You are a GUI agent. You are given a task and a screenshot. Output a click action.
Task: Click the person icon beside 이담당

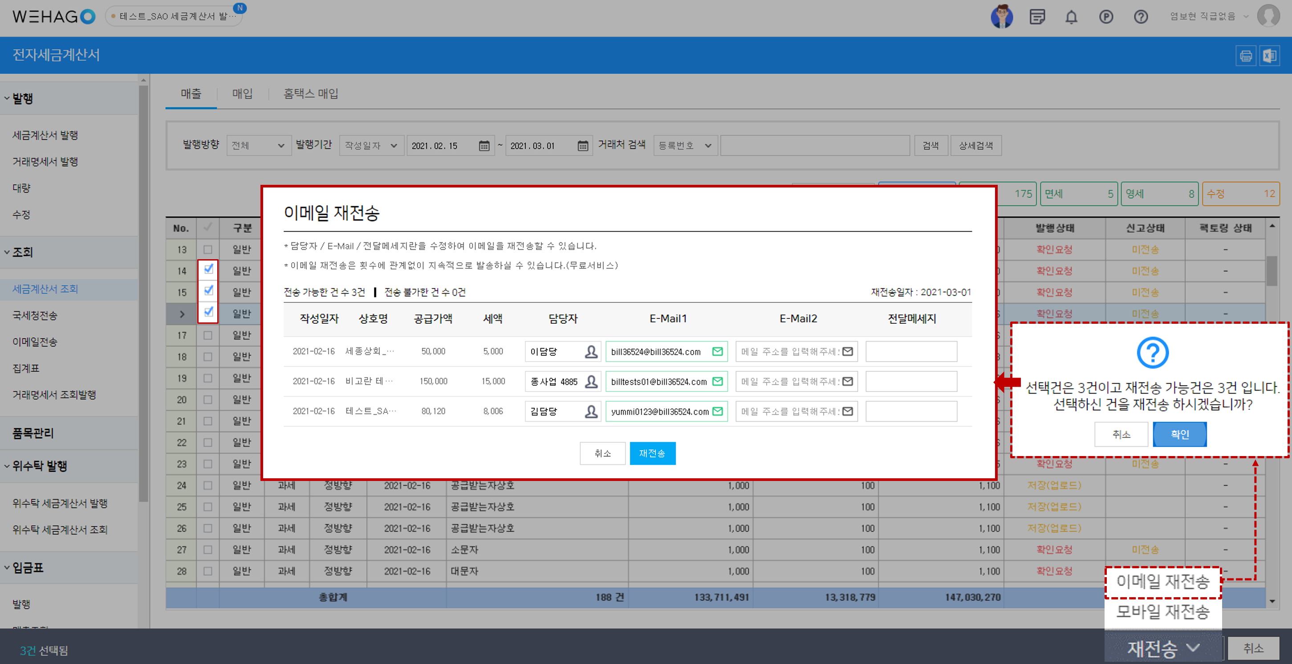point(591,351)
